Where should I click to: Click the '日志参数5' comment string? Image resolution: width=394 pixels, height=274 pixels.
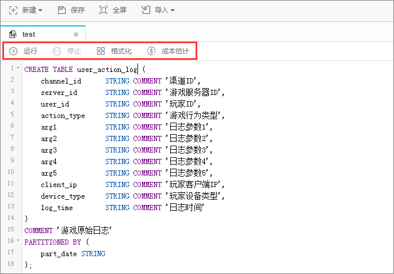tap(187, 173)
